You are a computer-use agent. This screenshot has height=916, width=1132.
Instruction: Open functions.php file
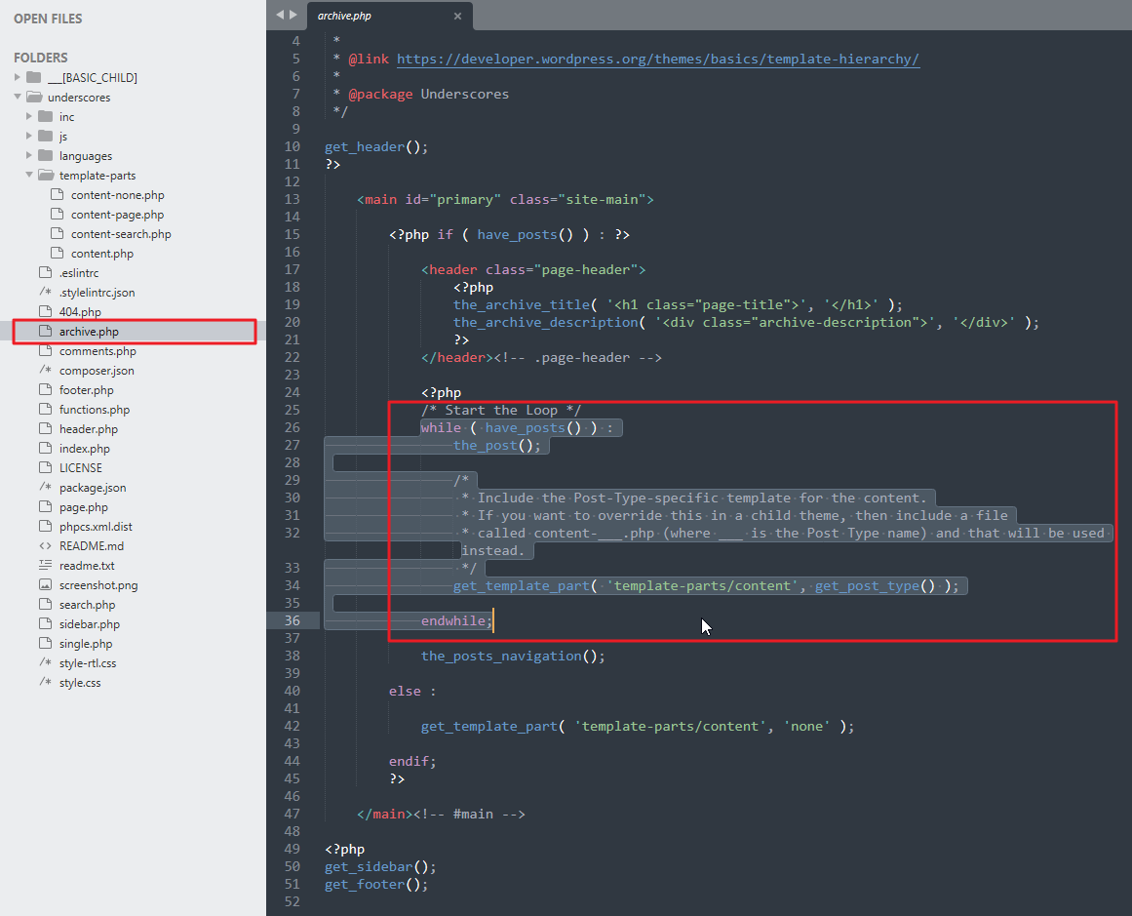[x=95, y=410]
